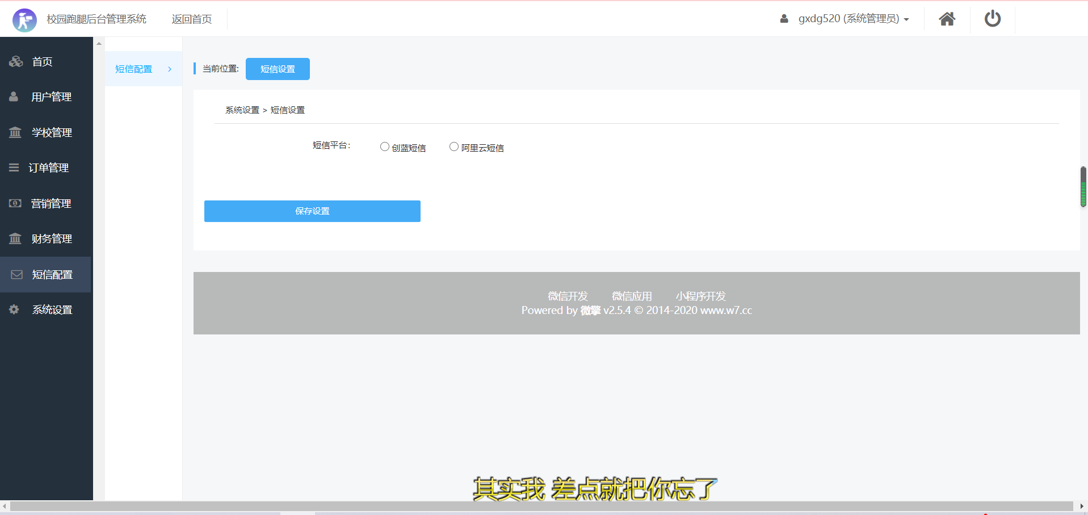The image size is (1088, 515).
Task: Select 短信配置 in left sidebar menu
Action: coord(52,274)
